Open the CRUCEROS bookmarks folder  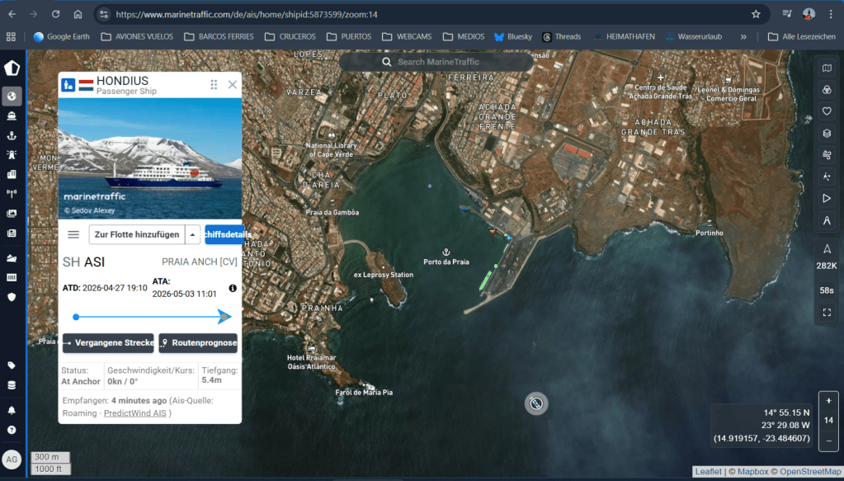point(290,36)
